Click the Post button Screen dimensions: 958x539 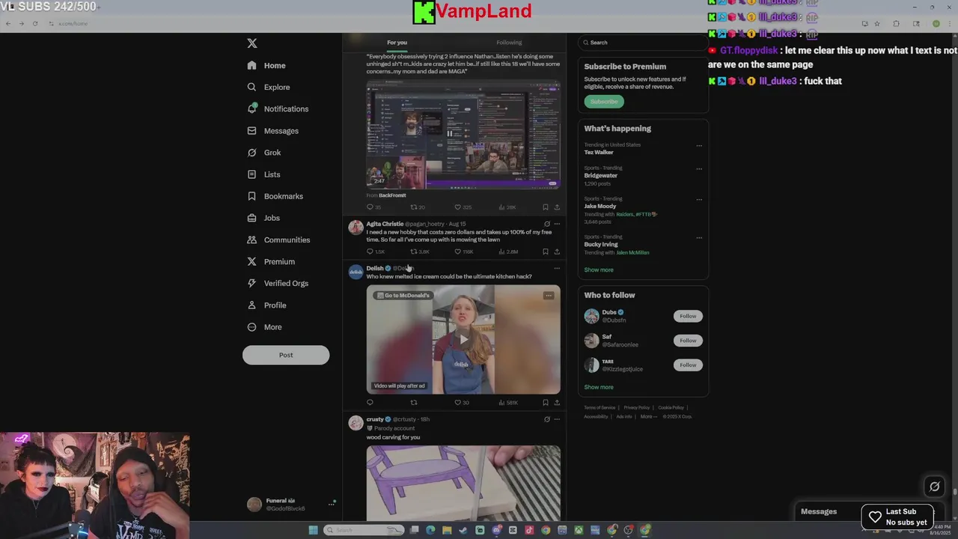(286, 355)
